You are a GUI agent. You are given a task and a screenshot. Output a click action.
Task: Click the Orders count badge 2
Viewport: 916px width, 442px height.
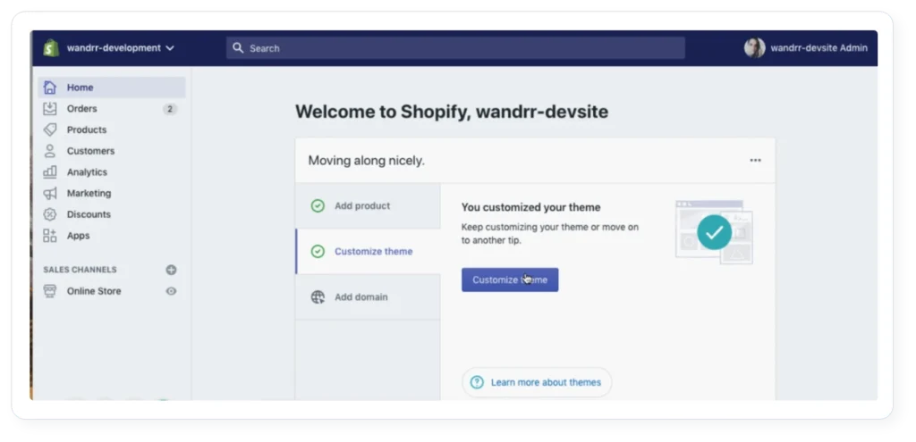pos(170,109)
